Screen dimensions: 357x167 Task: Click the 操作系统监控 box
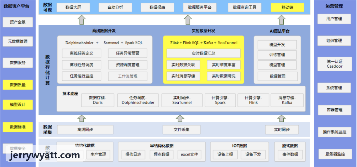[x=335, y=132]
